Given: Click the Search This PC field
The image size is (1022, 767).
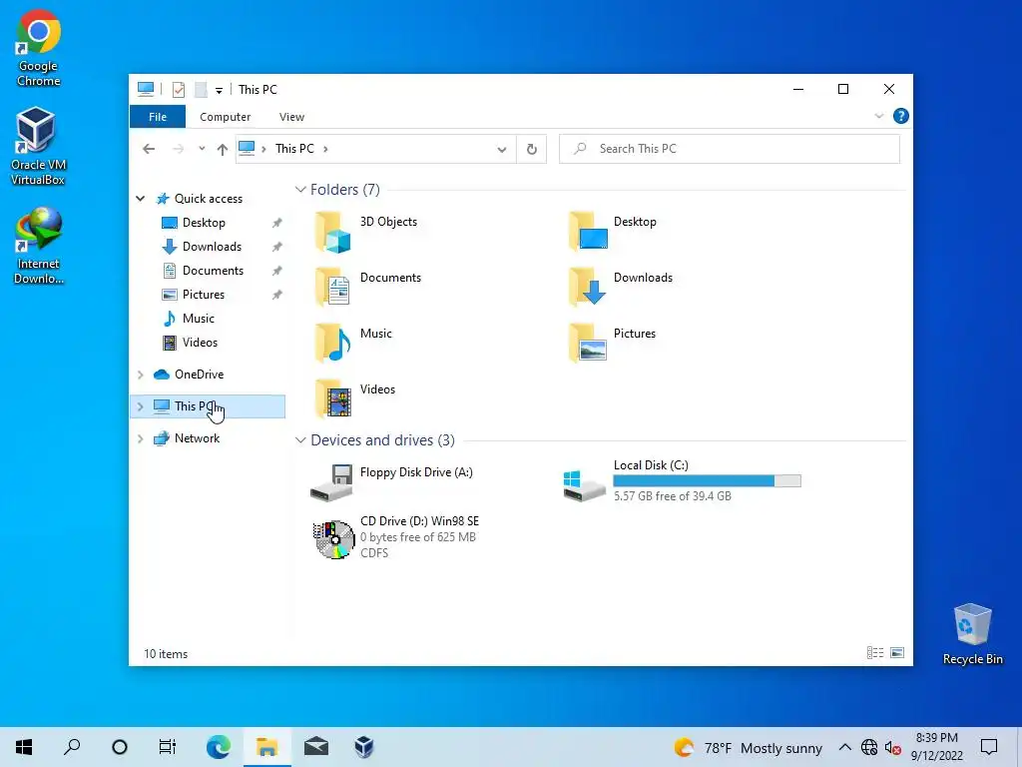Looking at the screenshot, I should click(x=730, y=150).
